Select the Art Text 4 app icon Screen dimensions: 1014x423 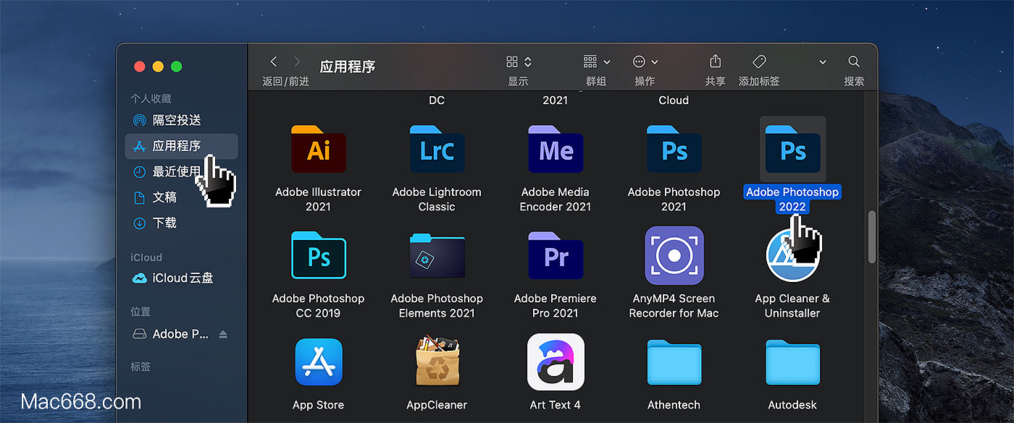coord(556,362)
